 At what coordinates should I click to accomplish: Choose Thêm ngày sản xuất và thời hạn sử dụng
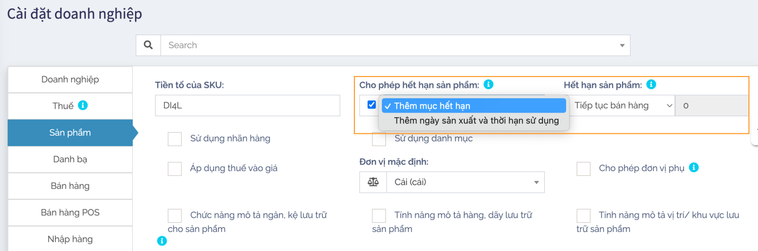pos(476,121)
